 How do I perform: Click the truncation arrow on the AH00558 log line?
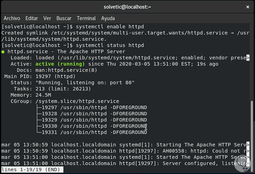pyautogui.click(x=248, y=151)
